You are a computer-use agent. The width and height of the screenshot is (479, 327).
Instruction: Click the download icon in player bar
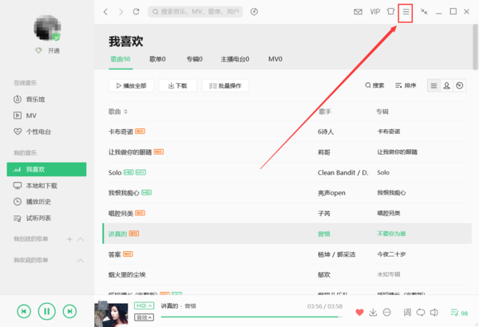373,312
